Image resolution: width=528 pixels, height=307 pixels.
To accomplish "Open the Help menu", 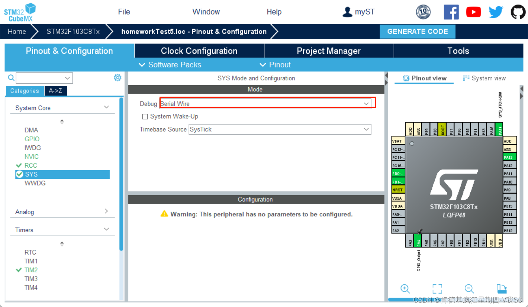I will [274, 12].
